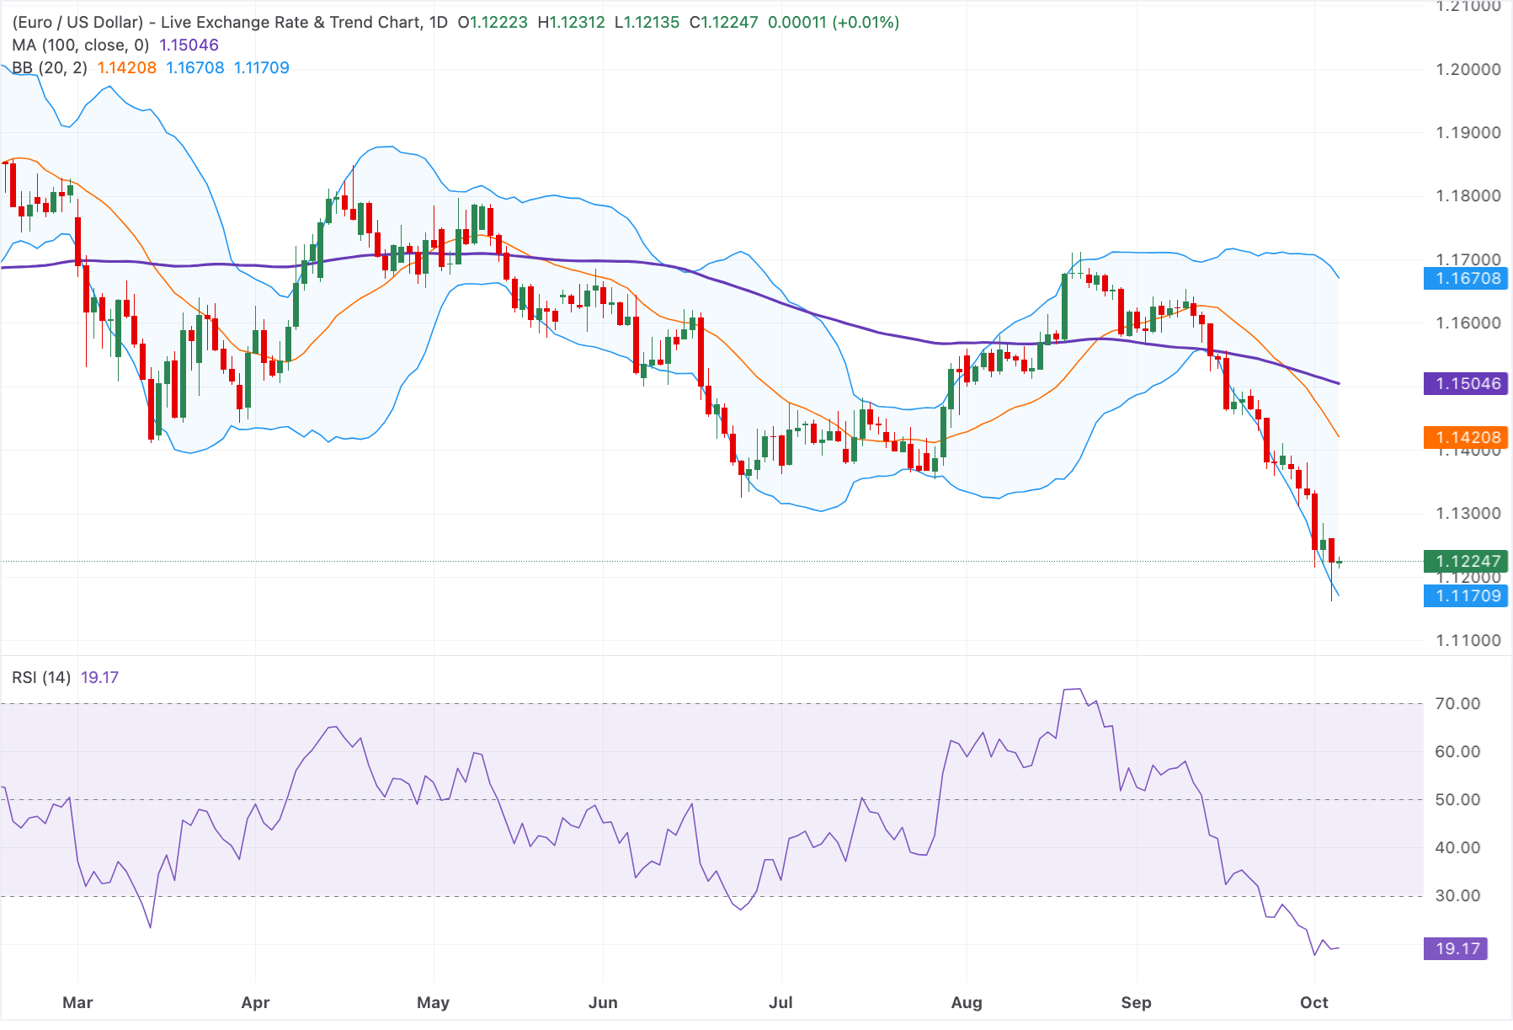
Task: Click the May label on time axis
Action: pos(433,1002)
